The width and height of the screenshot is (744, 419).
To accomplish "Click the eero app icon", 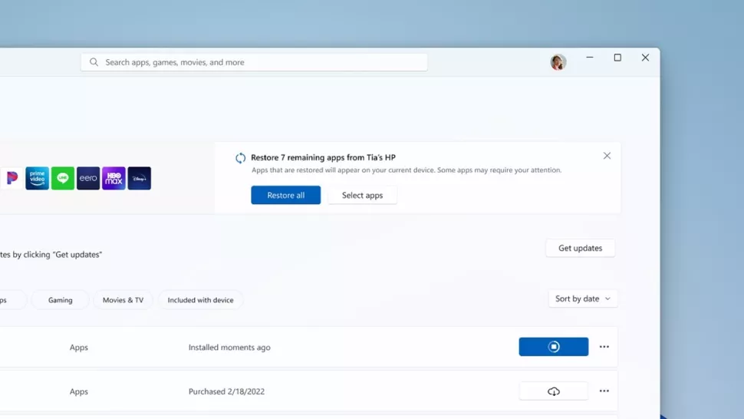I will (88, 178).
